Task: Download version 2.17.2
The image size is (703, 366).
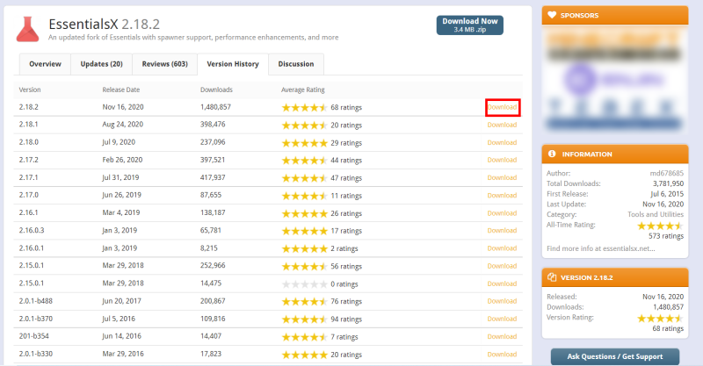Action: [502, 160]
